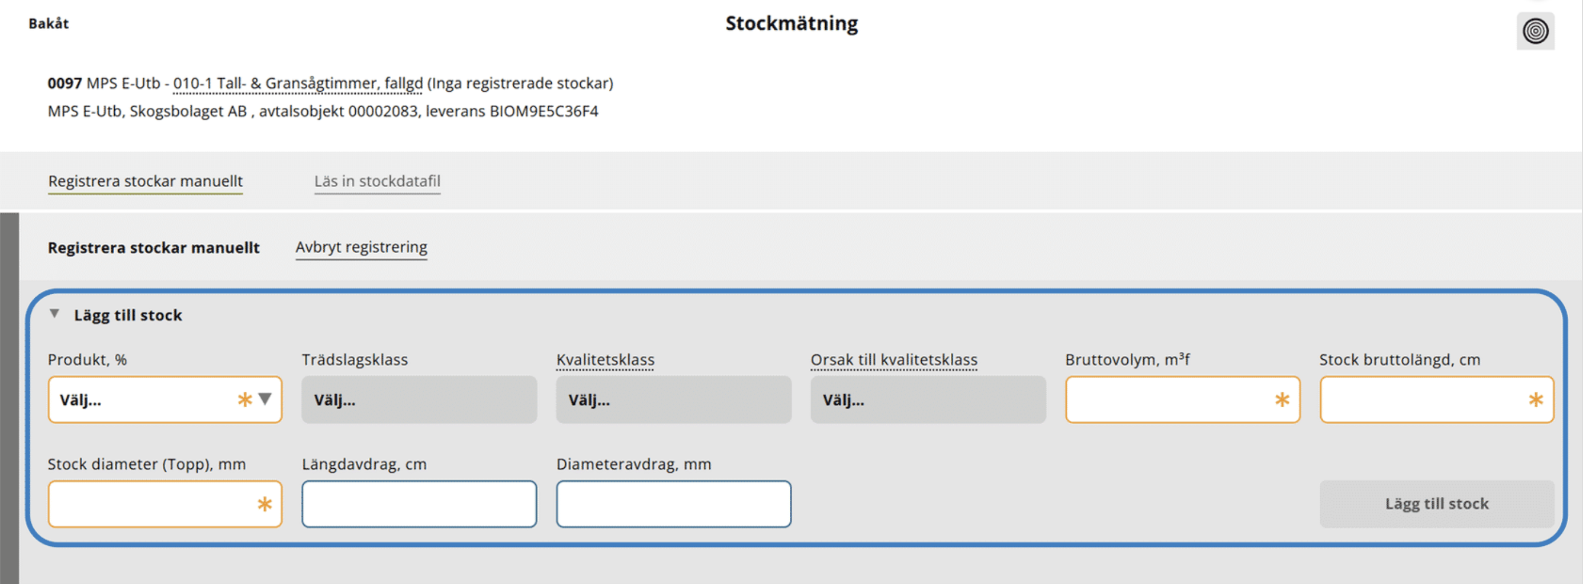The height and width of the screenshot is (584, 1583).
Task: Open the Trädslagsklass dropdown
Action: point(419,400)
